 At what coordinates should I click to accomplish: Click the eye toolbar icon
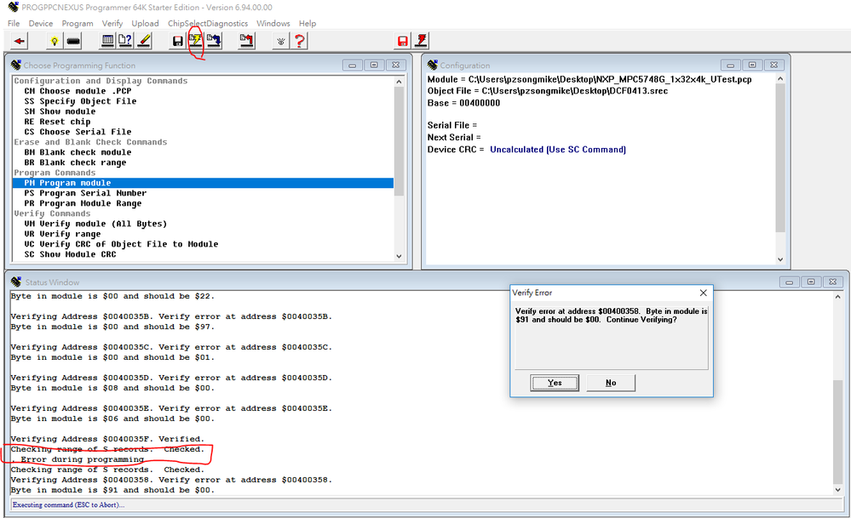coord(280,41)
